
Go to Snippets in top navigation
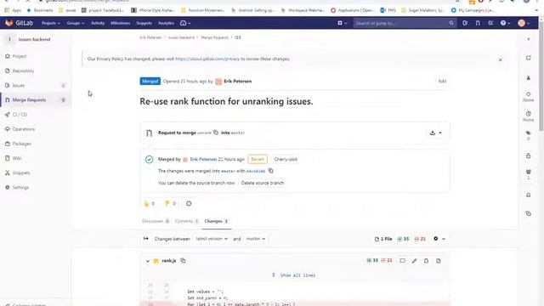[144, 23]
